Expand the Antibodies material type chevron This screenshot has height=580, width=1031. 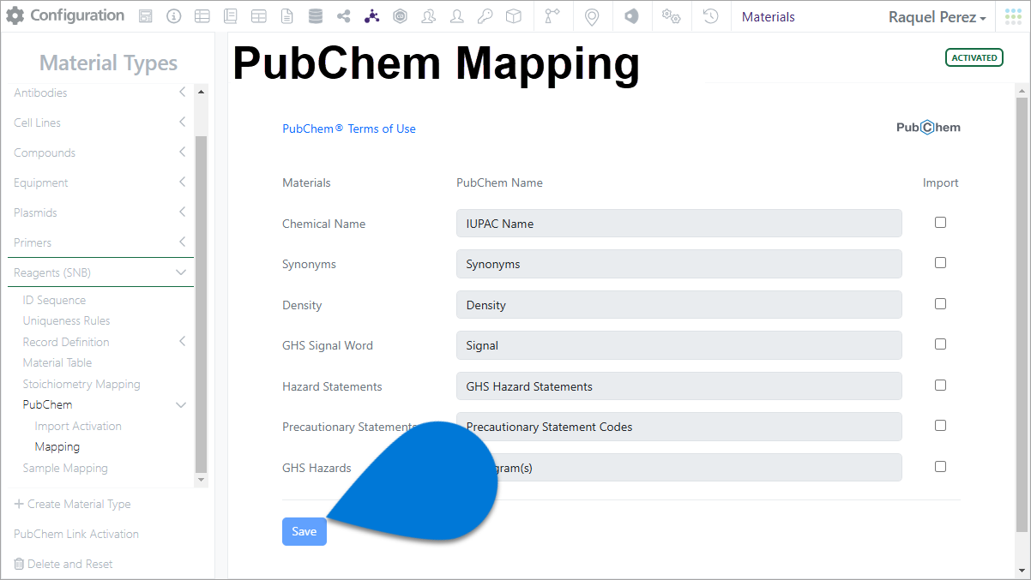point(182,93)
